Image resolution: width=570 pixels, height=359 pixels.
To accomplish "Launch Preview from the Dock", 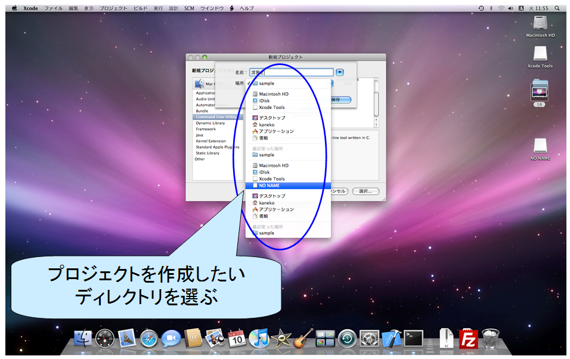I will point(215,338).
